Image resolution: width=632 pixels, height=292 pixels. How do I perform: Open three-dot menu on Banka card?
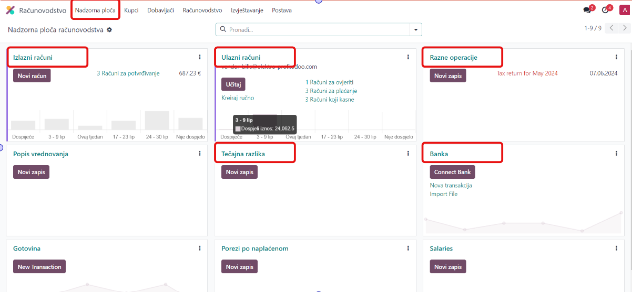[616, 154]
